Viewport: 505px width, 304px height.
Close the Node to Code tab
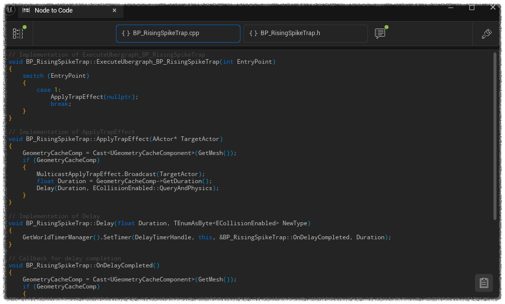pos(114,11)
